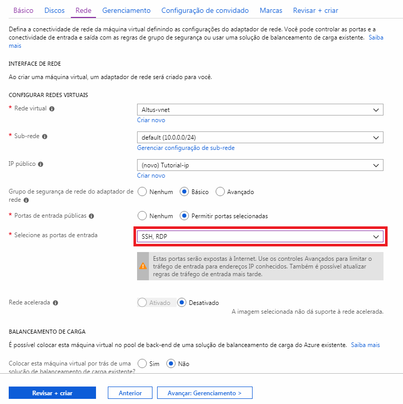The image size is (403, 404).
Task: Click info icon beside Sub-rede label
Action: pyautogui.click(x=45, y=137)
